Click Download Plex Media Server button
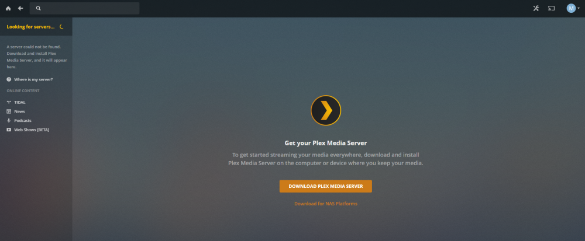585x241 pixels. click(326, 186)
